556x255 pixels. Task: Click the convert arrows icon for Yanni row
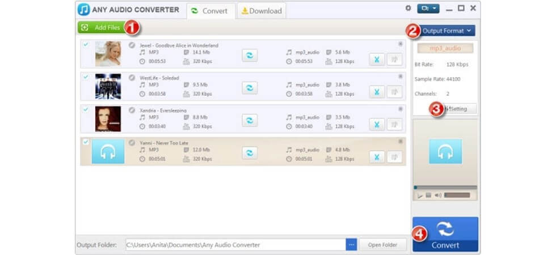250,153
